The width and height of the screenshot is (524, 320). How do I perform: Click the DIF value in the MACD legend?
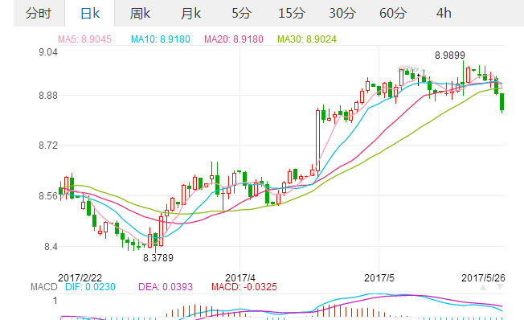(x=90, y=287)
